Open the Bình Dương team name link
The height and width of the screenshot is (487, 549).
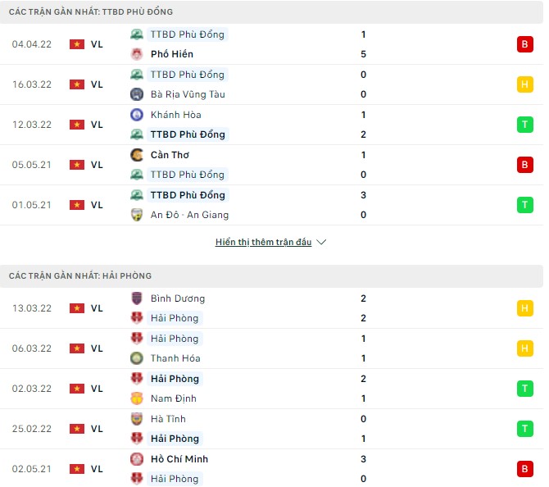178,298
